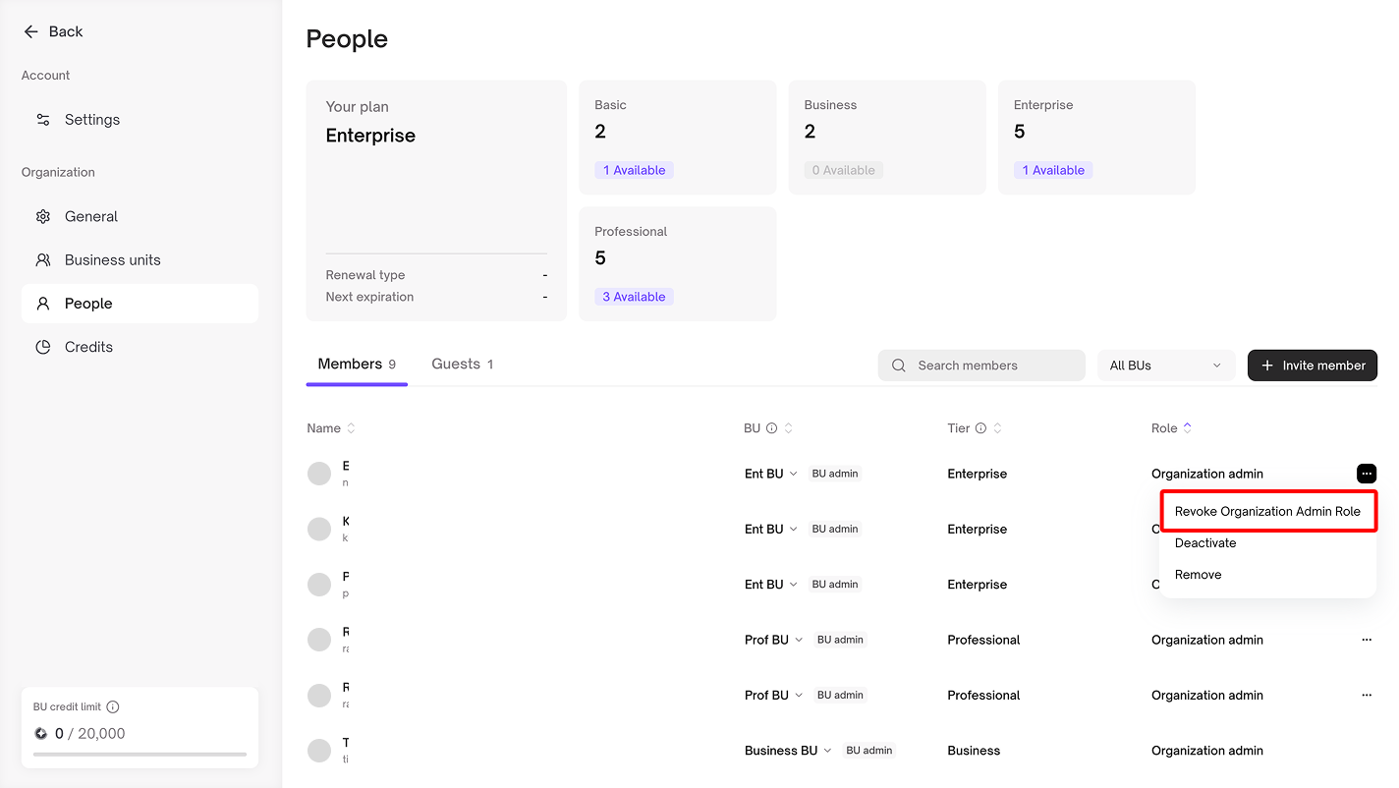
Task: Click the info icon next to BU column header
Action: click(771, 428)
